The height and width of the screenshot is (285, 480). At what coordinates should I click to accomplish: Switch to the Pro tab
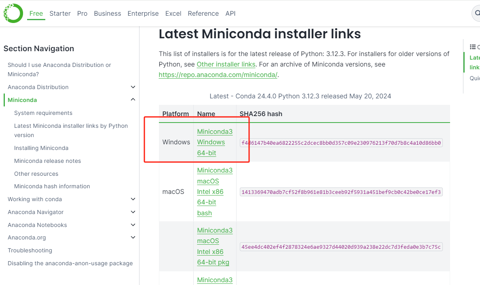82,13
